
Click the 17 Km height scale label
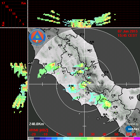pyautogui.click(x=3, y=3)
